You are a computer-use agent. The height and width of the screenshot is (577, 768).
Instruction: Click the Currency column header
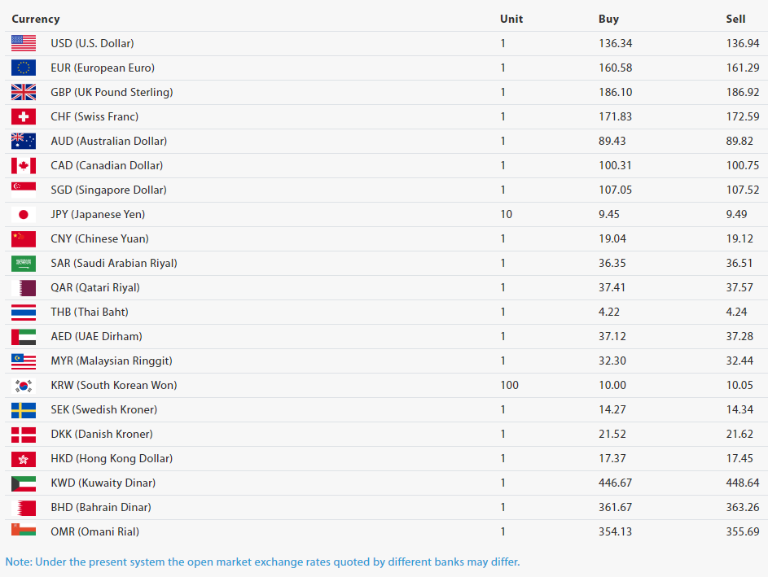tap(36, 19)
